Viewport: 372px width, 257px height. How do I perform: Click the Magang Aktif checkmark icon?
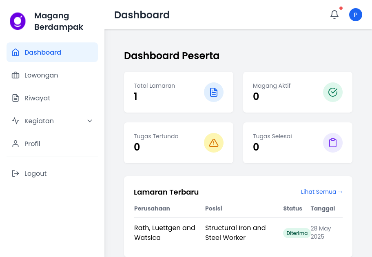click(x=333, y=92)
